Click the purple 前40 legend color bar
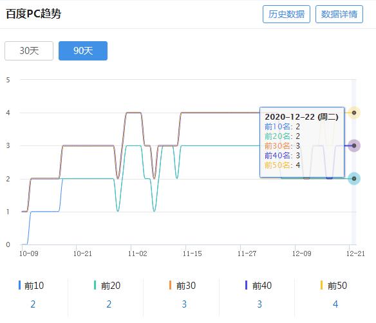This screenshot has height=323, width=376. click(246, 285)
